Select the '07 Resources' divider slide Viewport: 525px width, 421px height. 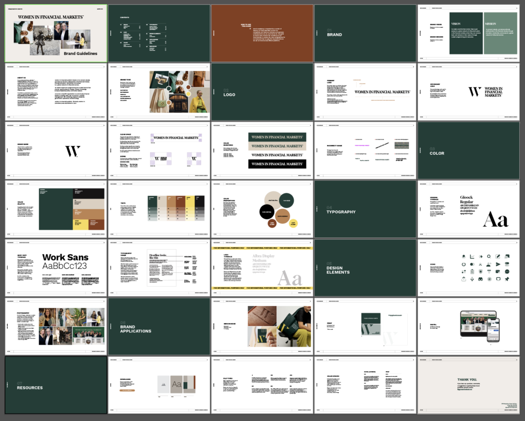56,385
